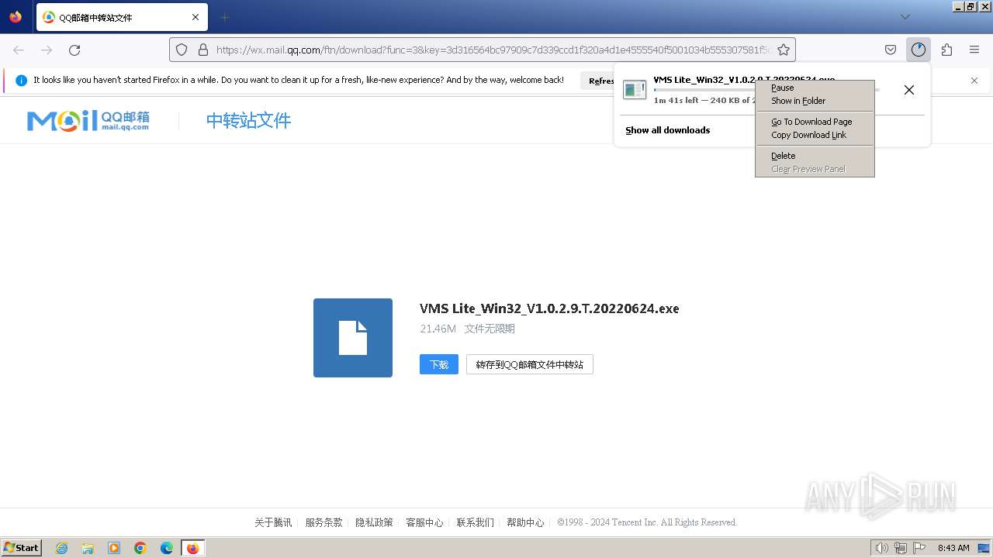Go back with the back arrow

pyautogui.click(x=19, y=50)
